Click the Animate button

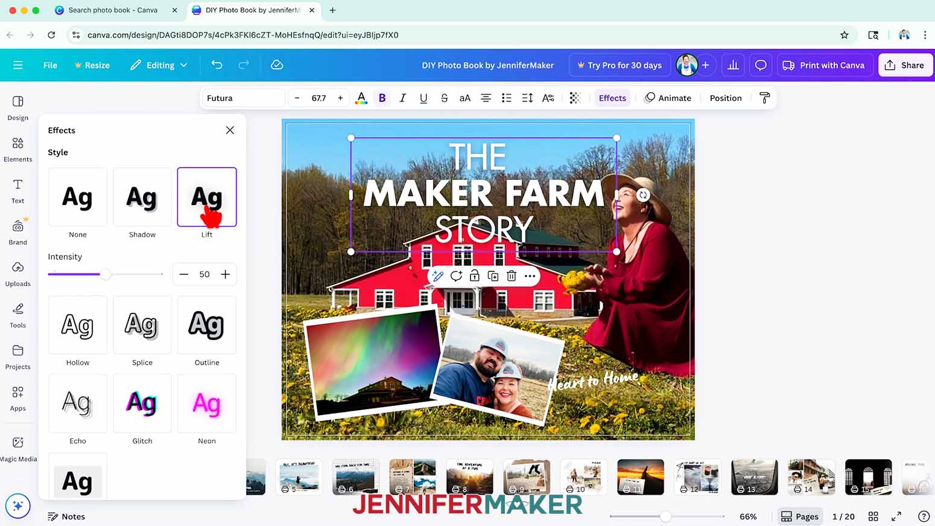(x=668, y=98)
